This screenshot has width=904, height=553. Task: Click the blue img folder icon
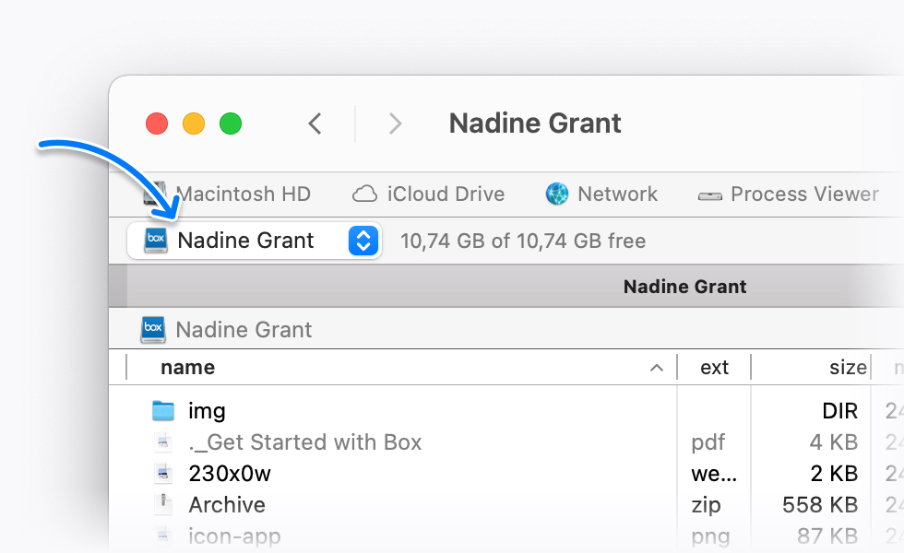(163, 410)
